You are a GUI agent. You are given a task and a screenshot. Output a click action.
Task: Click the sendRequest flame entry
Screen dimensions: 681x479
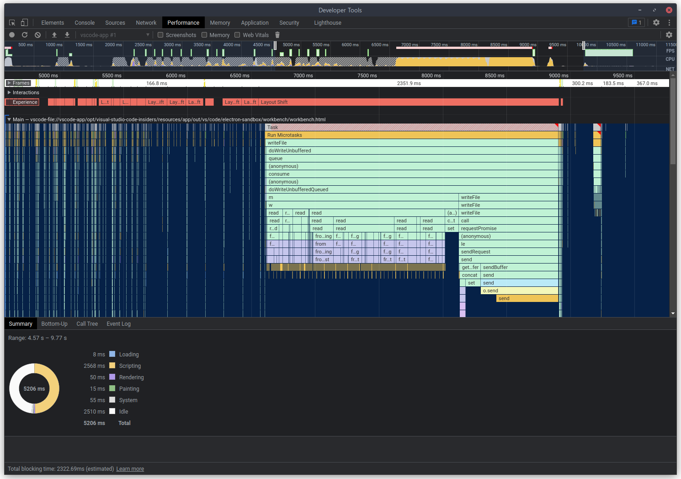pyautogui.click(x=509, y=252)
